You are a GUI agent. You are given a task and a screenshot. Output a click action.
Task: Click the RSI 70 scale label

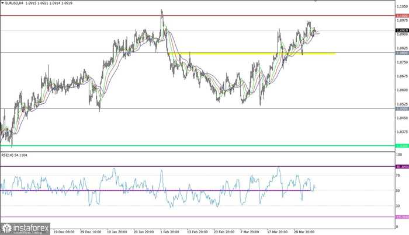[x=398, y=176]
